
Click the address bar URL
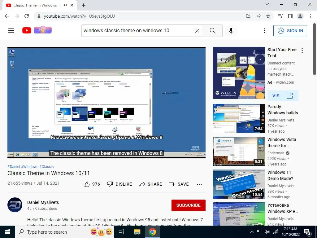(79, 16)
